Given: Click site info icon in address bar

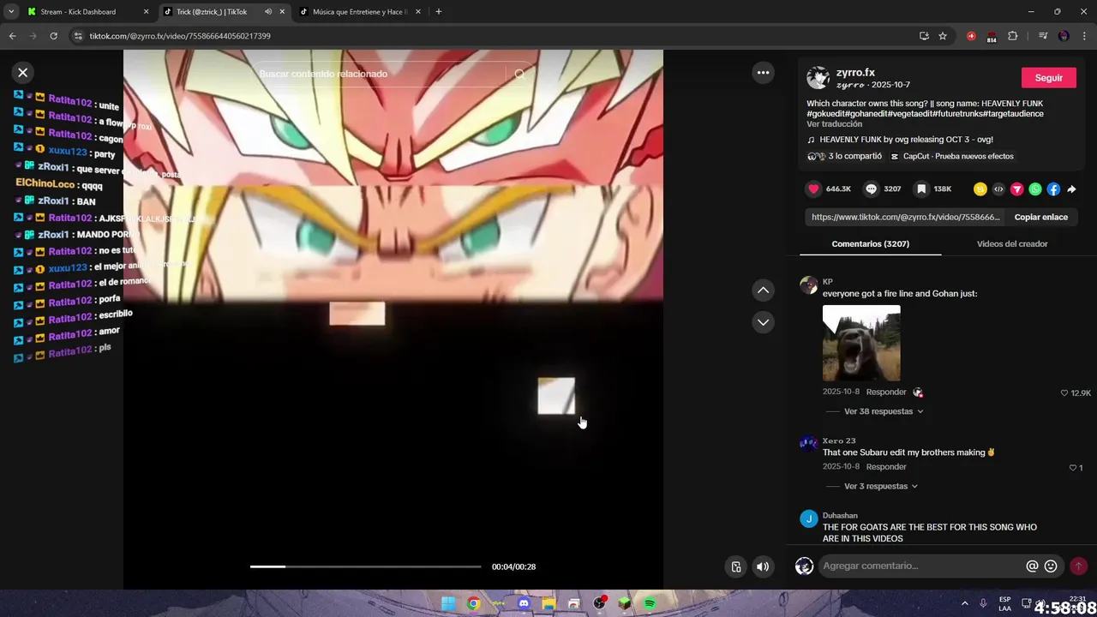Looking at the screenshot, I should tap(78, 36).
